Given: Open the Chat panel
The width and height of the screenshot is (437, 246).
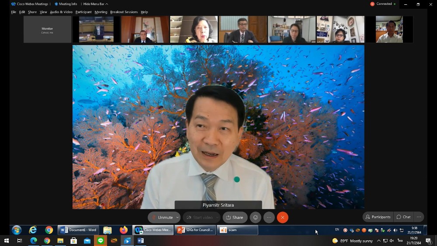Looking at the screenshot, I should tap(403, 217).
